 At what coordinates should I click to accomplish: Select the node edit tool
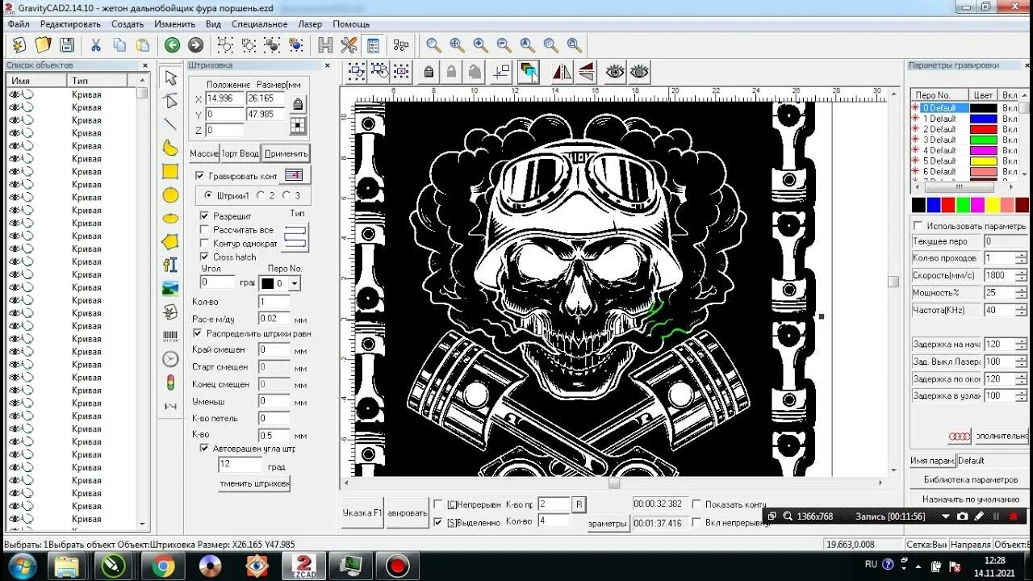[x=170, y=101]
